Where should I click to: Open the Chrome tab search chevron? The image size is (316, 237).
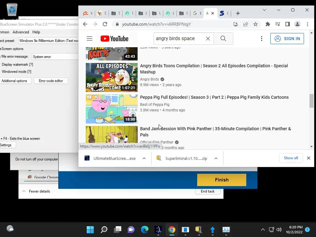click(264, 10)
